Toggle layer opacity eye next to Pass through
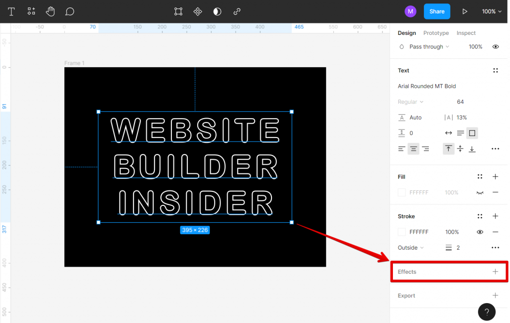510x323 pixels. [x=496, y=46]
